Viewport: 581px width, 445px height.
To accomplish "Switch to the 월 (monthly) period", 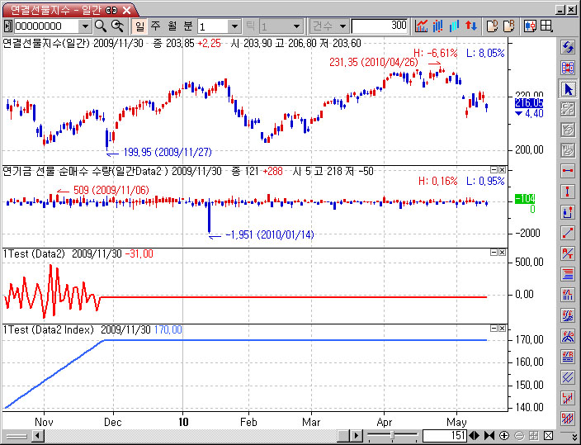I will point(172,26).
